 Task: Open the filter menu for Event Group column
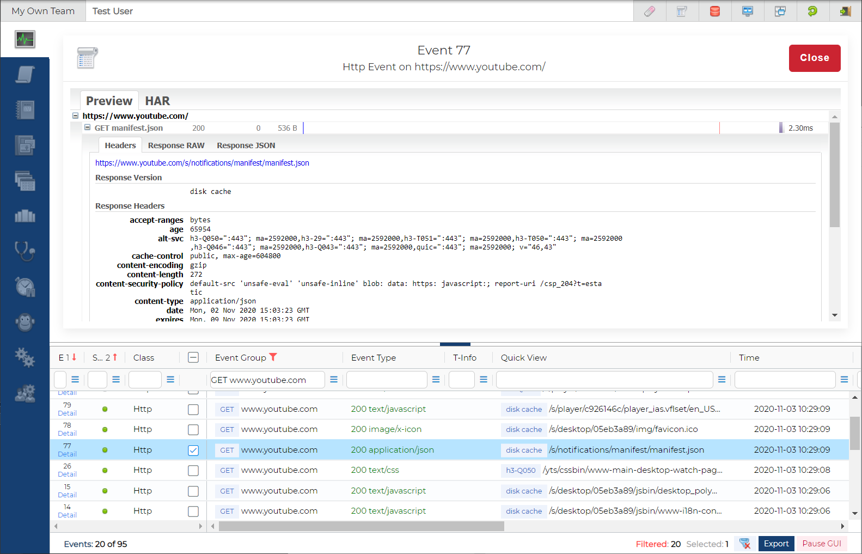coord(334,380)
